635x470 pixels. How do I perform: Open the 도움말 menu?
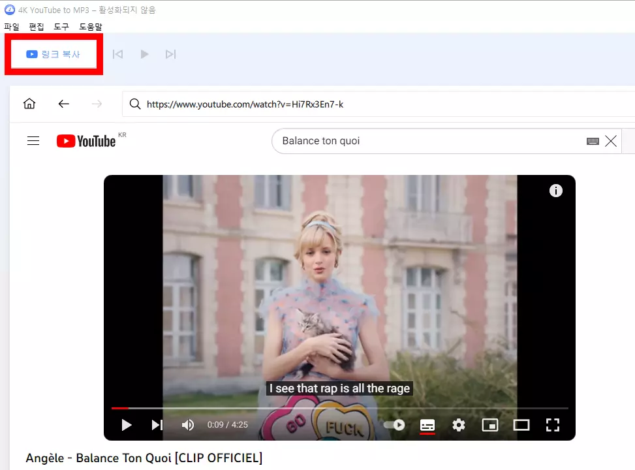(90, 27)
